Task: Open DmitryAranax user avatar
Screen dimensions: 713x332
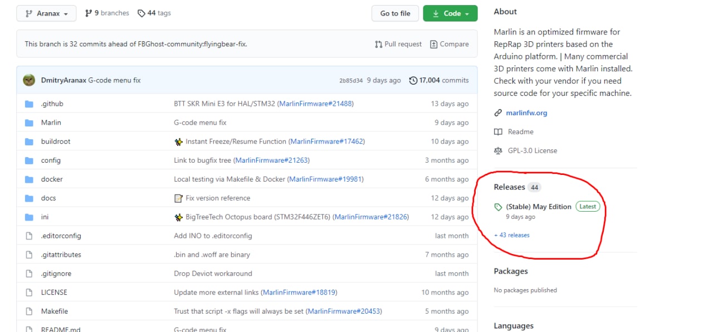Action: 29,80
